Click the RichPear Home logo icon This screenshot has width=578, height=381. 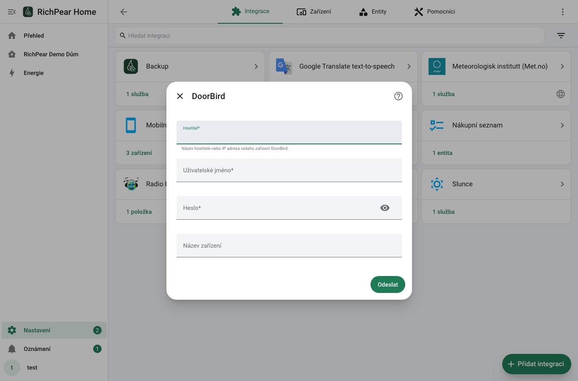click(x=28, y=12)
